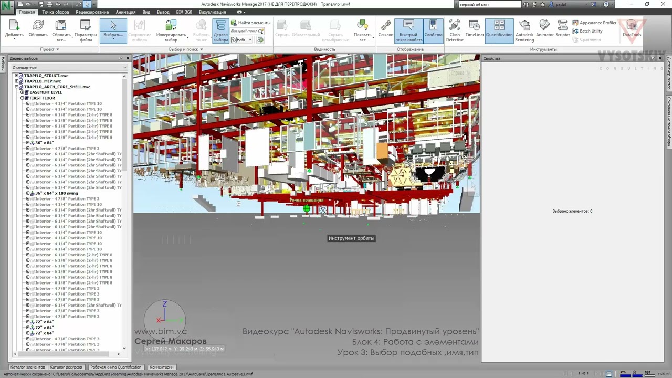This screenshot has height=378, width=672.
Task: Toggle the Свойства properties panel button
Action: click(433, 31)
